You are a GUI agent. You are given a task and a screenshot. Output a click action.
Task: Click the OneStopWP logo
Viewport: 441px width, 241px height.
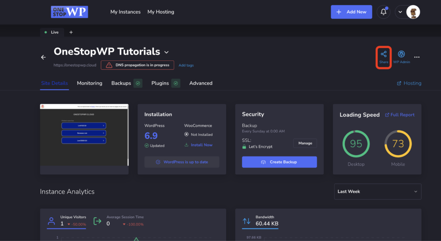point(69,12)
